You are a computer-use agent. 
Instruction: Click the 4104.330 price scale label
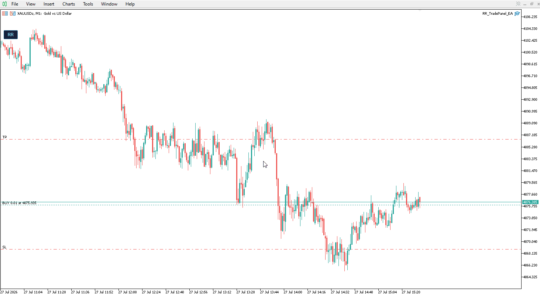click(x=530, y=29)
